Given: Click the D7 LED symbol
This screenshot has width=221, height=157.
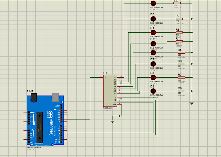Looking at the screenshot, I should (x=153, y=44).
